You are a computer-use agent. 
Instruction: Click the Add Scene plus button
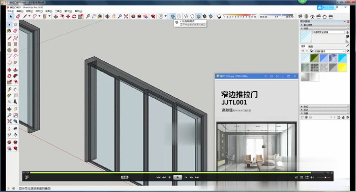tap(306, 117)
